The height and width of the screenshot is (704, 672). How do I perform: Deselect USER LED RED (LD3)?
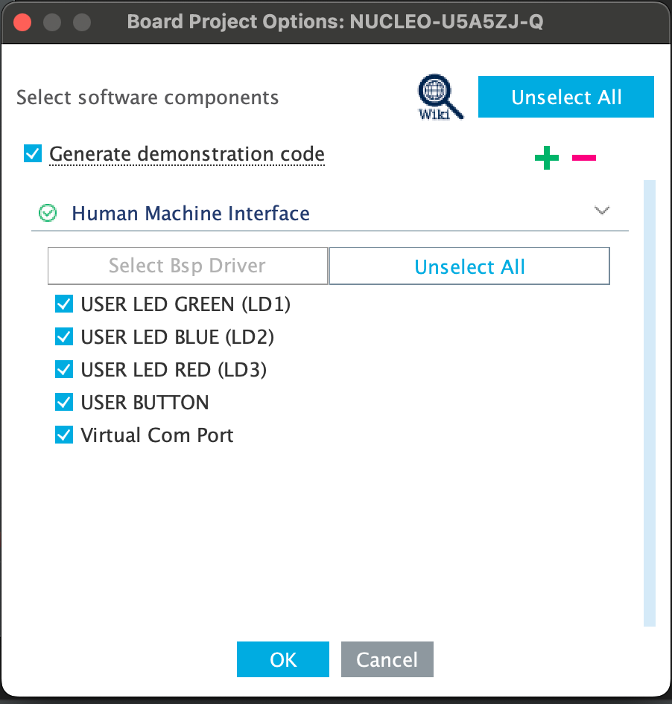tap(64, 369)
